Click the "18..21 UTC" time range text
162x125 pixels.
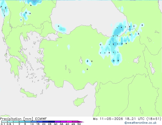[x=135, y=119]
